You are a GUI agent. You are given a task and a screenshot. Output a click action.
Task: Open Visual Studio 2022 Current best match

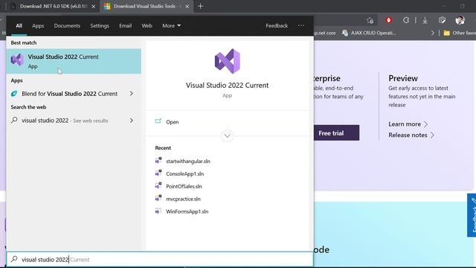[x=74, y=61]
